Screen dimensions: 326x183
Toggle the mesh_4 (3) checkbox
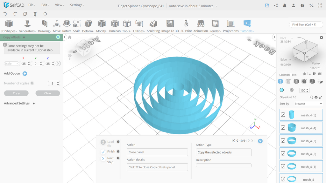[x=283, y=140]
